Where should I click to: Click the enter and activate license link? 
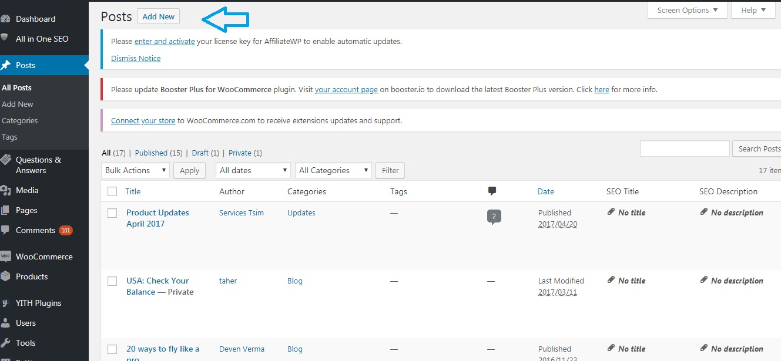pyautogui.click(x=165, y=42)
